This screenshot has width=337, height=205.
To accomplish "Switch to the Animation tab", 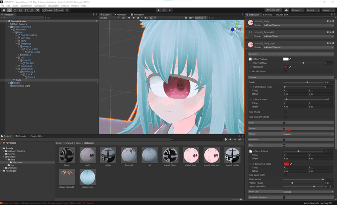I will 138,15.
